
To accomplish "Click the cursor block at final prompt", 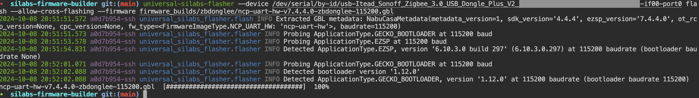I will pos(145,94).
